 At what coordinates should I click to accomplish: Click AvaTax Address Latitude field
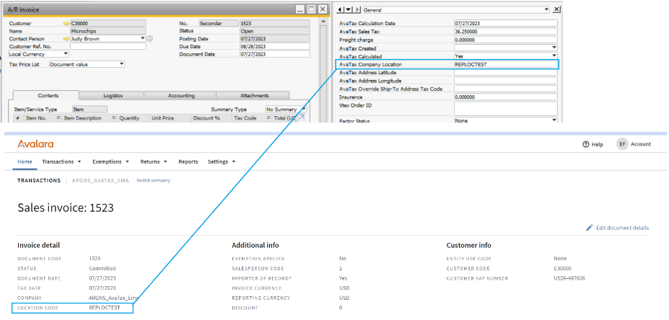point(506,73)
